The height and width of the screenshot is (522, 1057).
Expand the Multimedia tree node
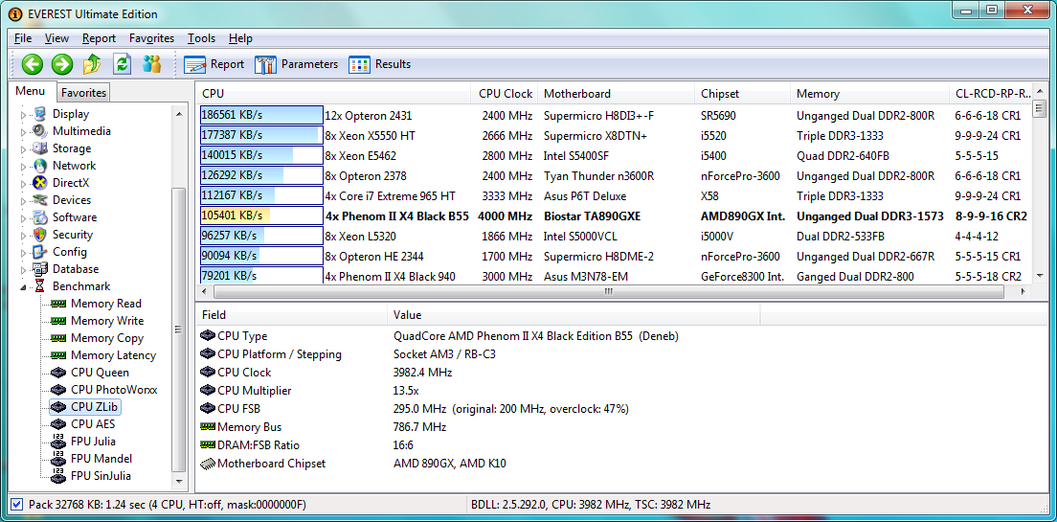click(x=24, y=131)
